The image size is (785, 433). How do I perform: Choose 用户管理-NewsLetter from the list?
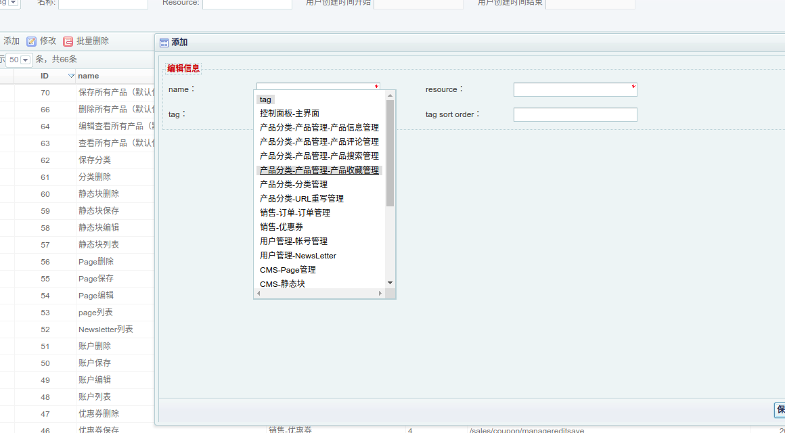(298, 256)
